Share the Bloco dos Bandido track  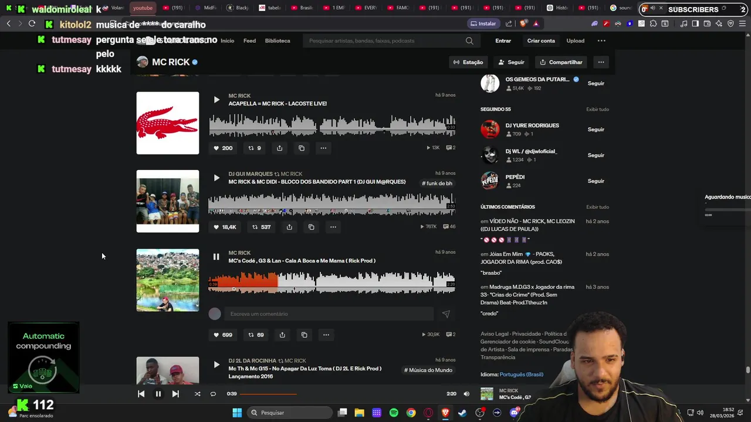click(289, 227)
